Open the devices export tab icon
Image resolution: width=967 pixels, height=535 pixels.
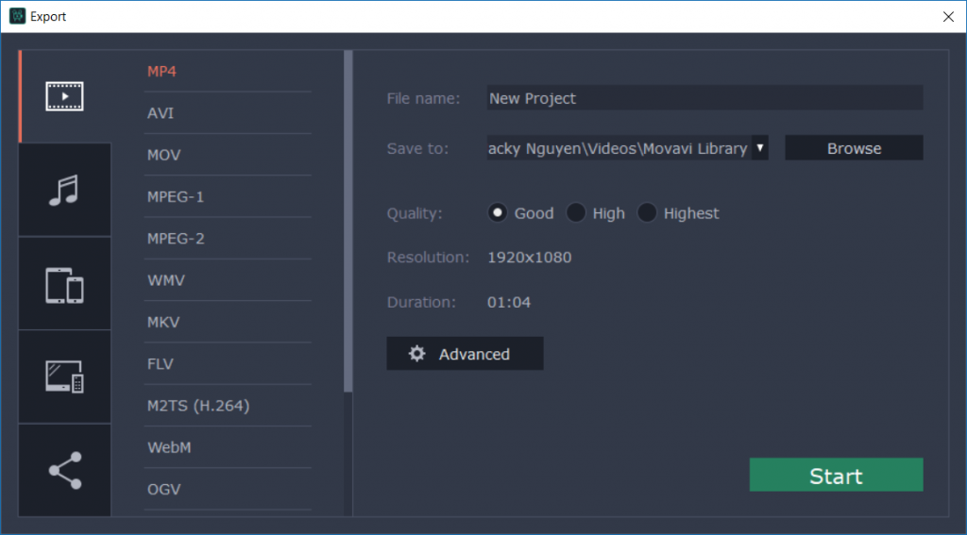pos(65,284)
